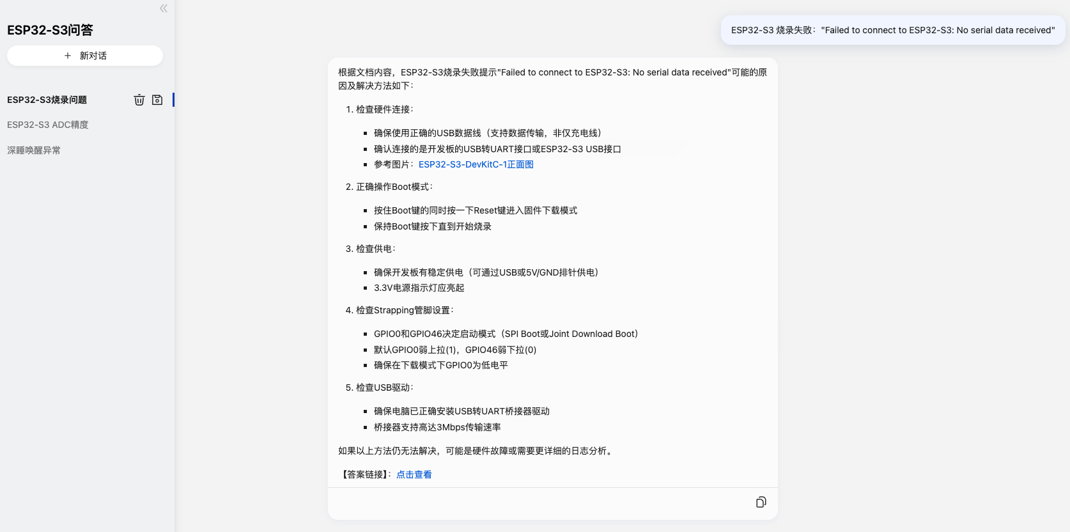Copy the answer with the copy icon
1070x532 pixels.
coord(761,502)
